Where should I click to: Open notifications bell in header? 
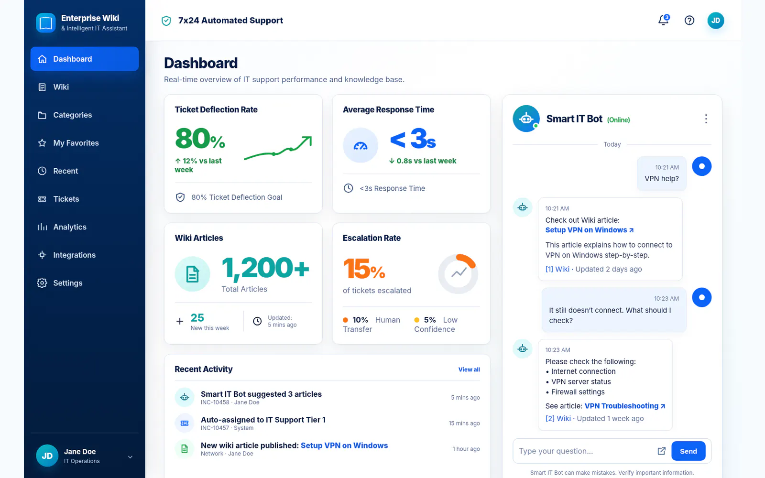coord(664,20)
